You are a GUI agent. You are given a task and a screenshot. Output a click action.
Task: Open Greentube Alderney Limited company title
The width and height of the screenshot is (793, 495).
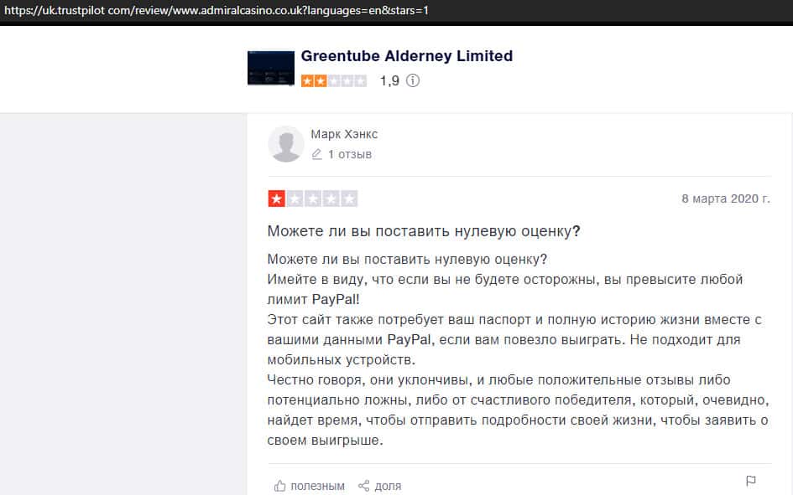[x=407, y=56]
